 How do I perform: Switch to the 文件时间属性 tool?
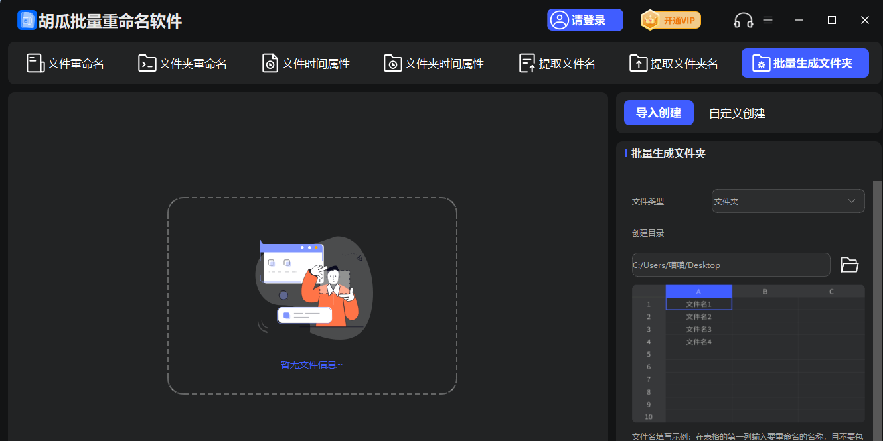click(305, 63)
